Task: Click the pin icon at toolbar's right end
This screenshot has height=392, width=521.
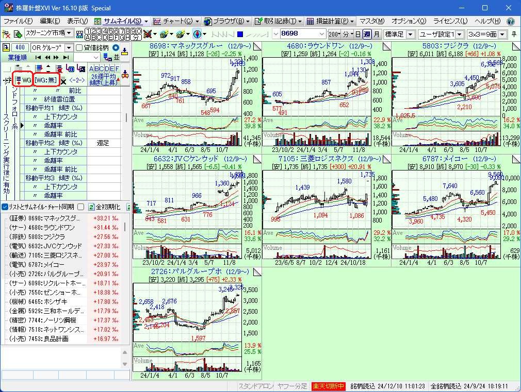Action: (514, 34)
